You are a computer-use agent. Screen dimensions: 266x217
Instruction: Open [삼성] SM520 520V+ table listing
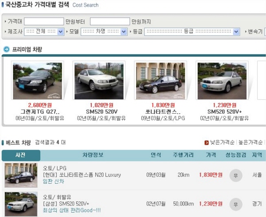[x=66, y=204]
